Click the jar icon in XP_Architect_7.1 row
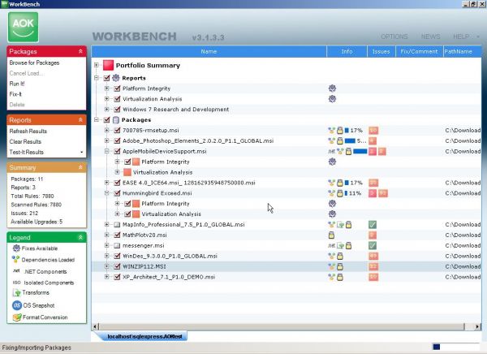 click(x=340, y=277)
